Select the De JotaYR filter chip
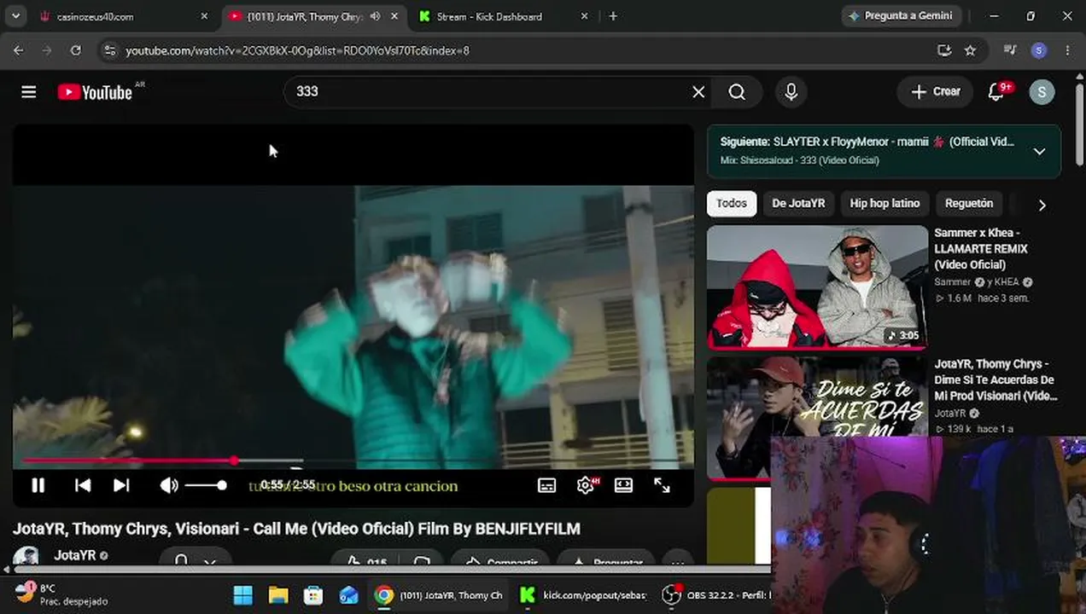This screenshot has height=614, width=1086. pyautogui.click(x=798, y=203)
